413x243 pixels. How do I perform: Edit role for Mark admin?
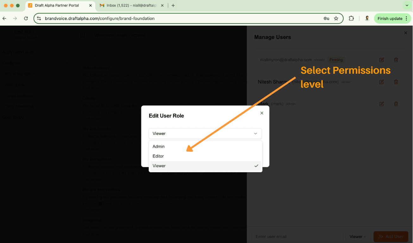[382, 104]
